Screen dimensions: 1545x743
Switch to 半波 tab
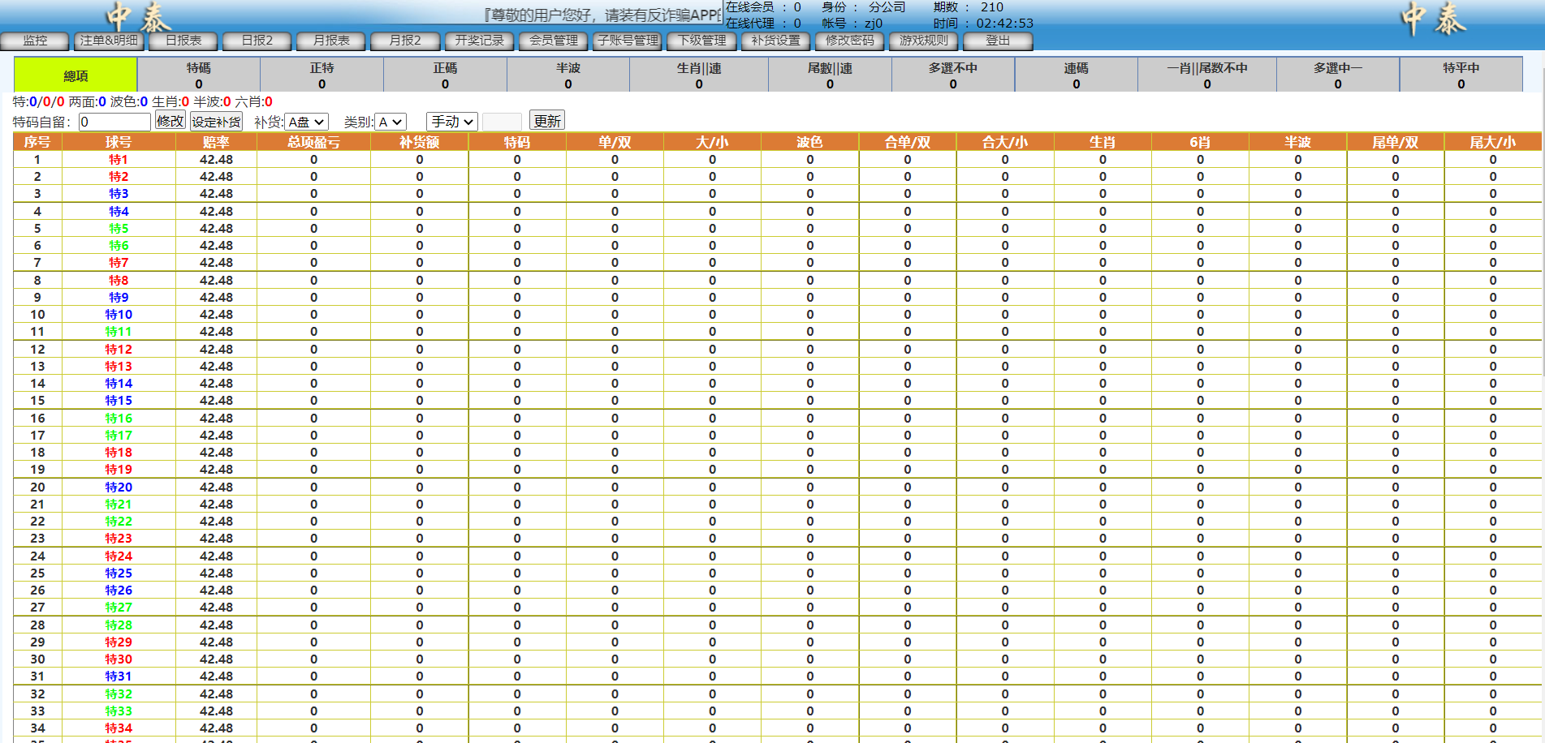568,75
